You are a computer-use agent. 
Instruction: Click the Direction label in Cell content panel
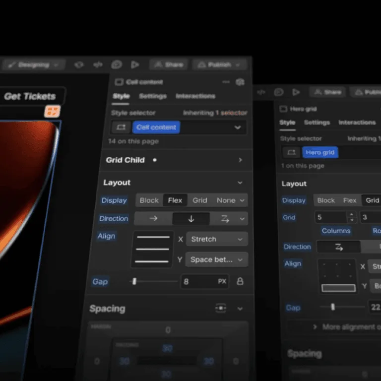(x=114, y=218)
